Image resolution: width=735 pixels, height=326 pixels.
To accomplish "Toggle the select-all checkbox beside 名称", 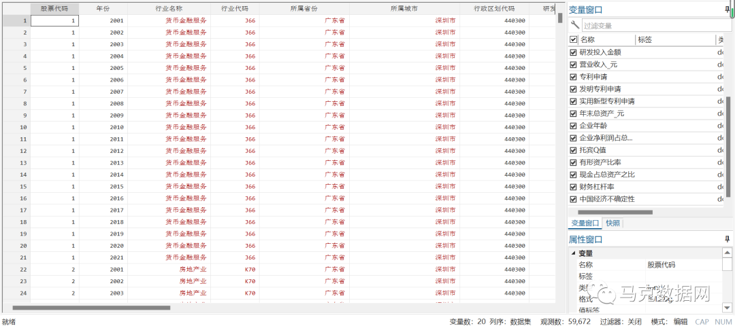I will [x=573, y=40].
